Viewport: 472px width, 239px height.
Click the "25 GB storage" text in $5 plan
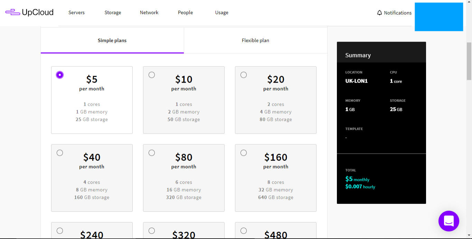(92, 119)
